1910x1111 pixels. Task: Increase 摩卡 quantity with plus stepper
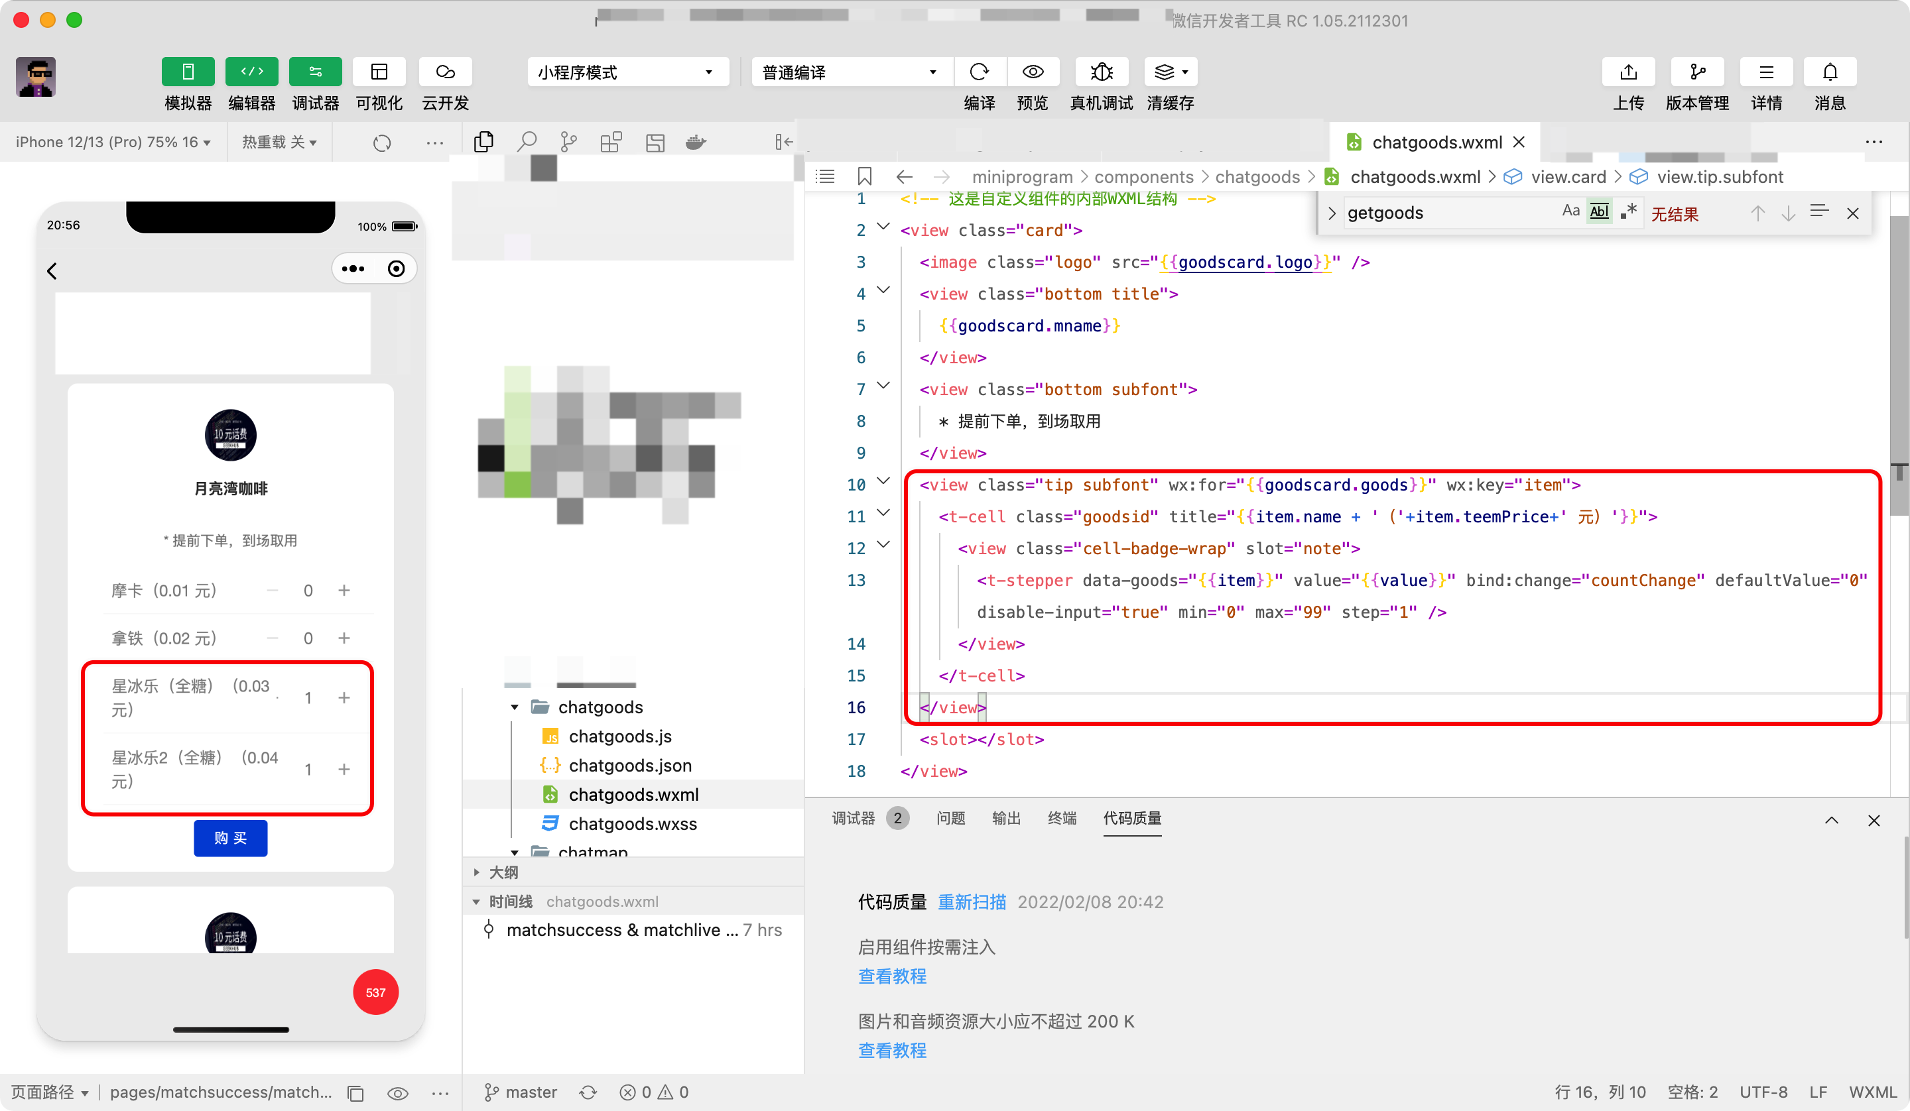click(x=344, y=591)
